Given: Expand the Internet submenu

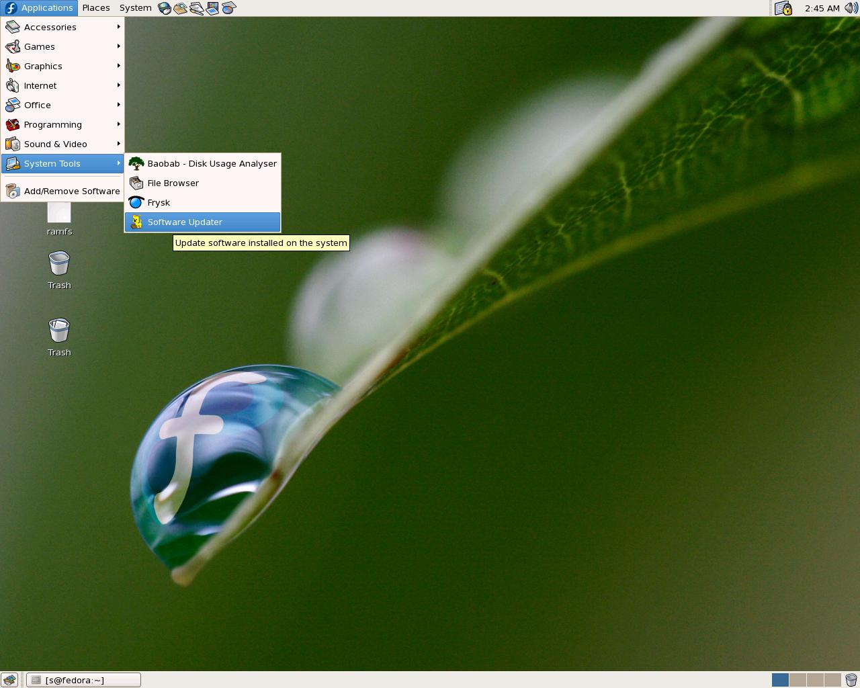Looking at the screenshot, I should click(62, 85).
